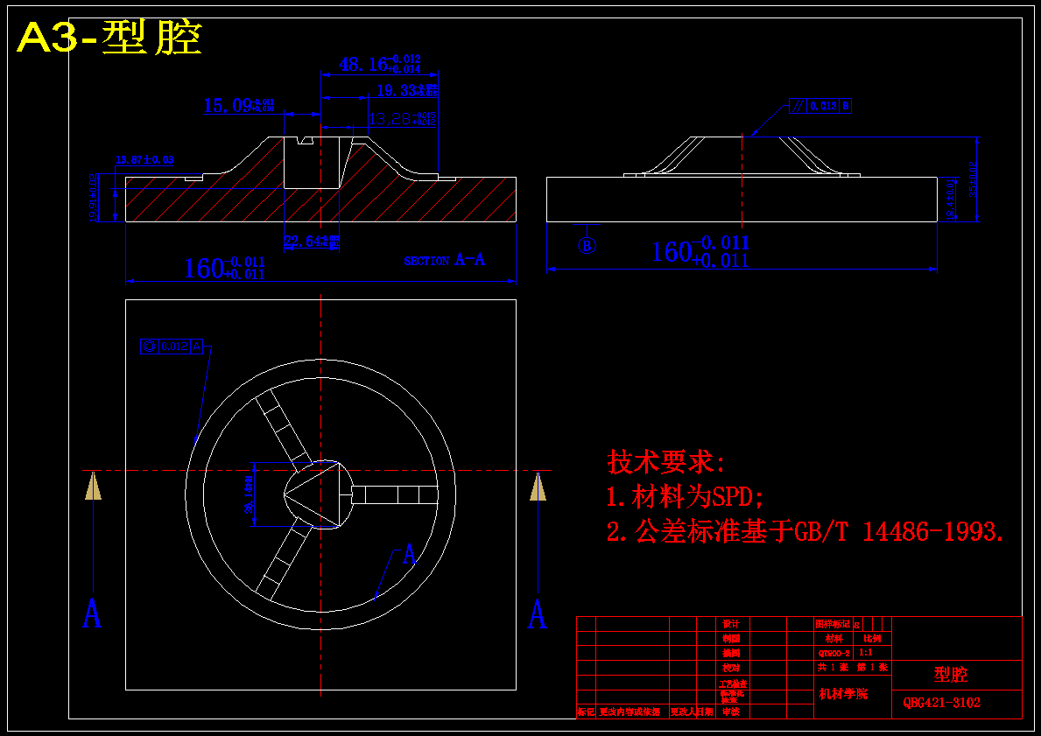Click the 审核 cell in title block

coord(731,711)
